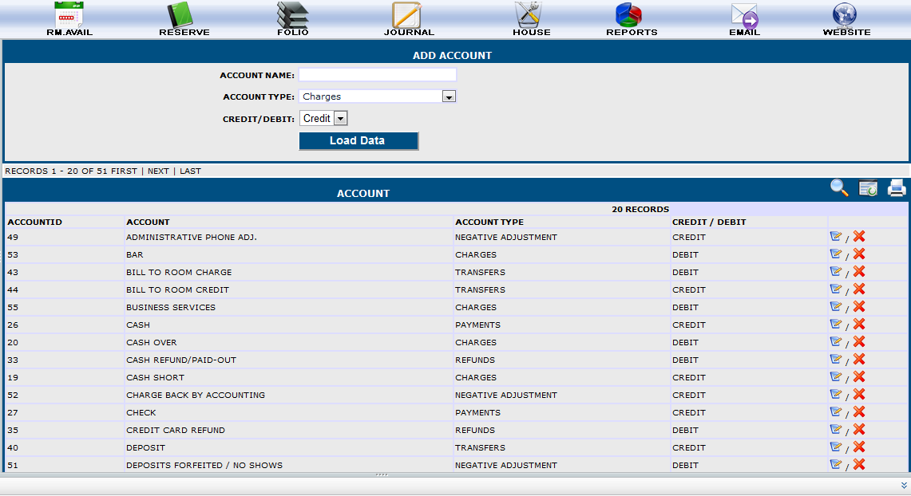Click the Account Name input field

pyautogui.click(x=378, y=75)
